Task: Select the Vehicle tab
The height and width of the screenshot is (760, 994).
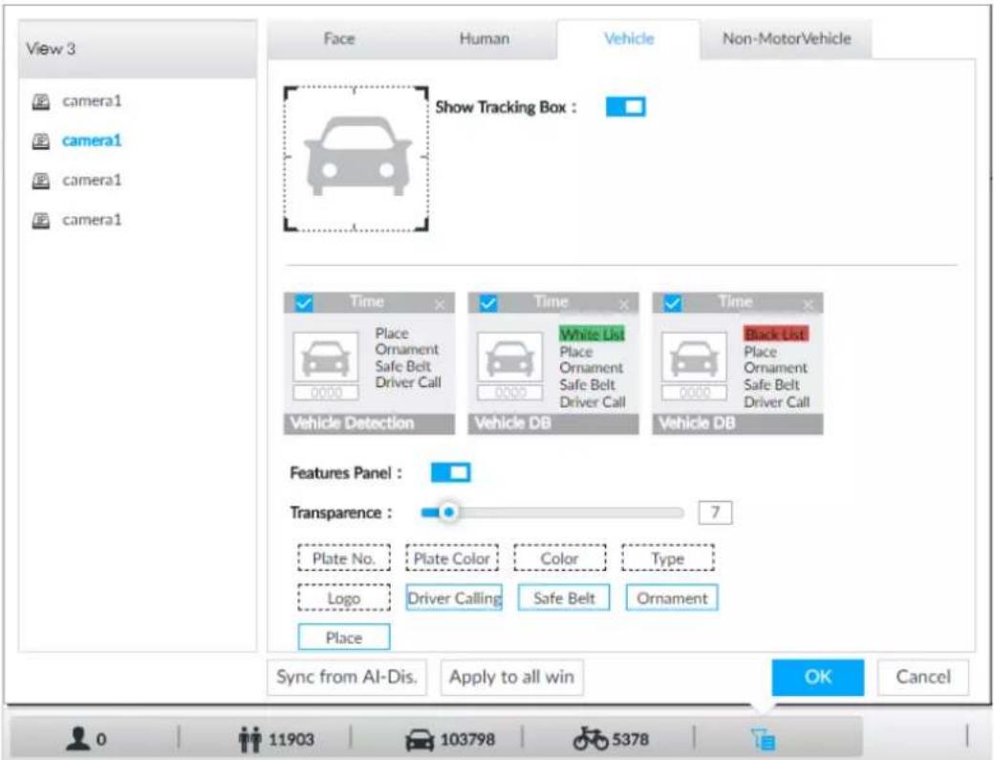Action: 629,38
